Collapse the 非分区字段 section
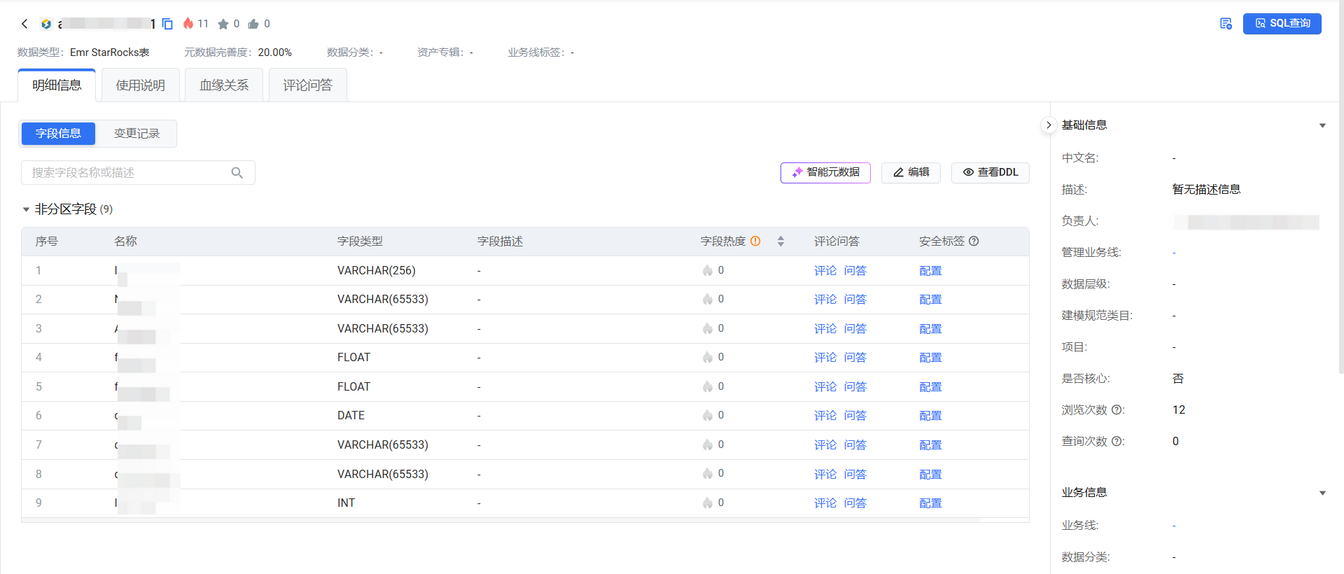 26,209
